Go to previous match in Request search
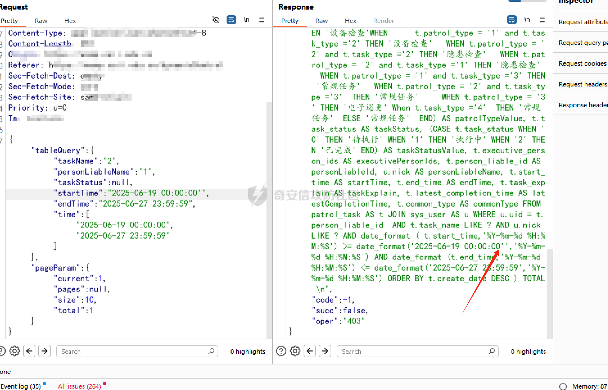Screen dimensions: 608x390 pos(29,351)
